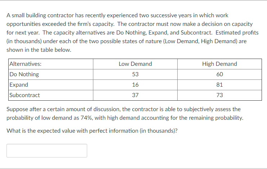Select the Subcontract row label

tap(25, 95)
